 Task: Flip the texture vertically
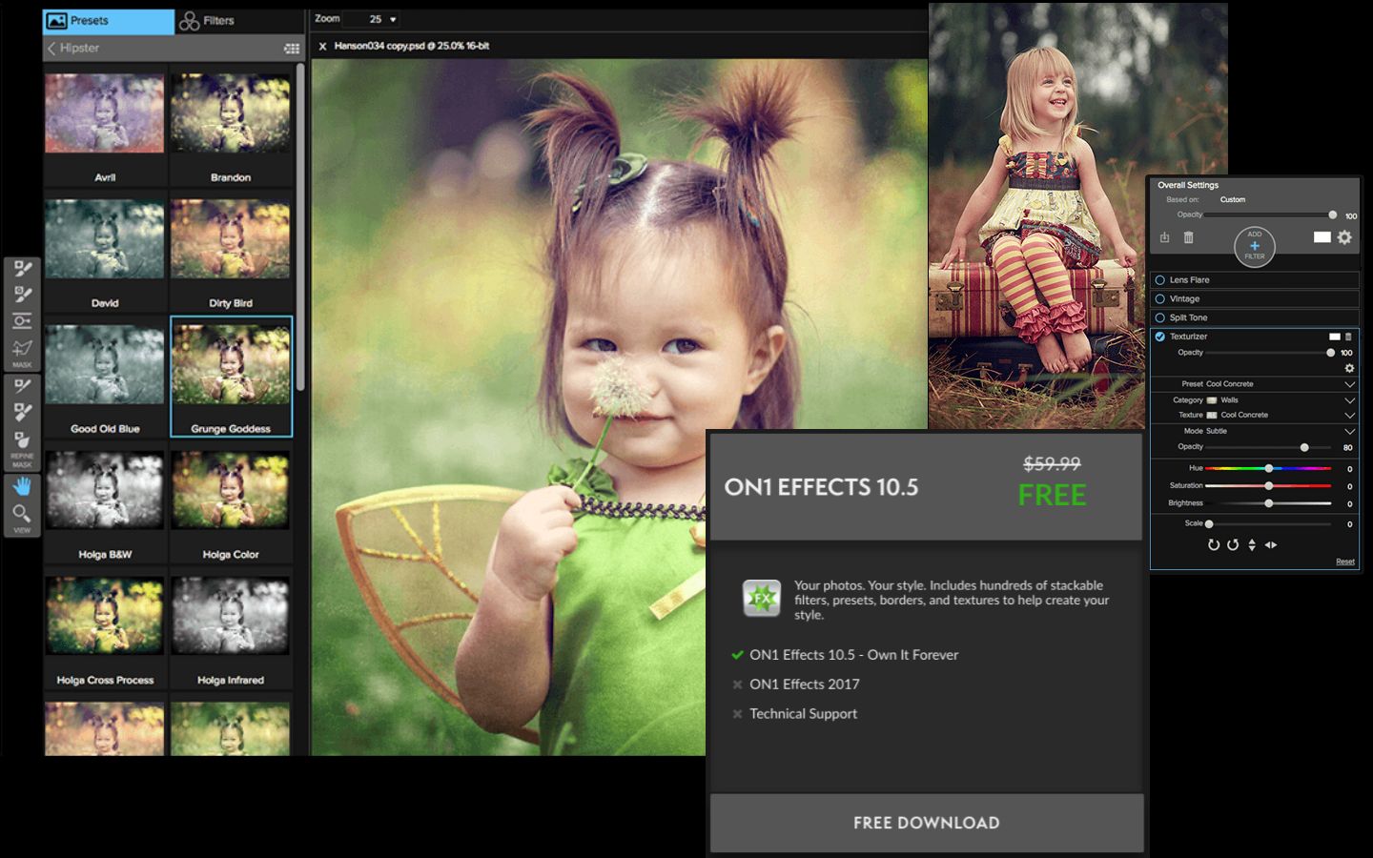(1252, 545)
